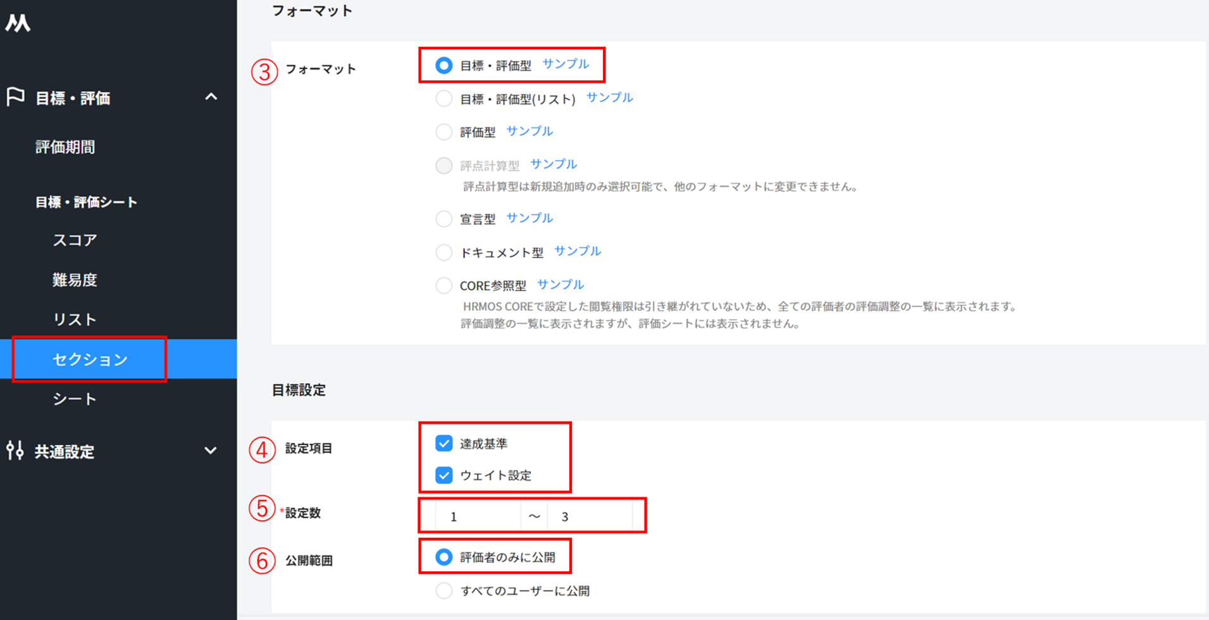Open the スコア sidebar item
This screenshot has height=620, width=1209.
pos(75,240)
